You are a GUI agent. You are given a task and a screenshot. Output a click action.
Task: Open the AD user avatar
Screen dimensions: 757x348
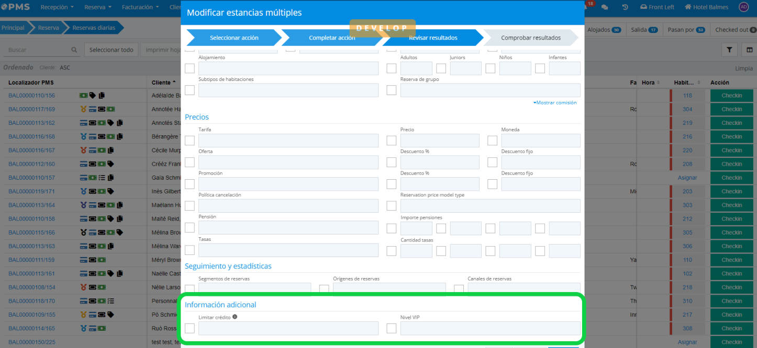point(743,7)
